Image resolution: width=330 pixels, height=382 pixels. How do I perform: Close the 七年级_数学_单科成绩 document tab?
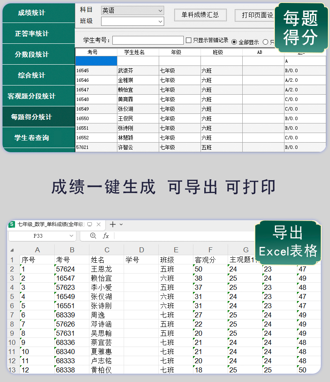(x=99, y=224)
